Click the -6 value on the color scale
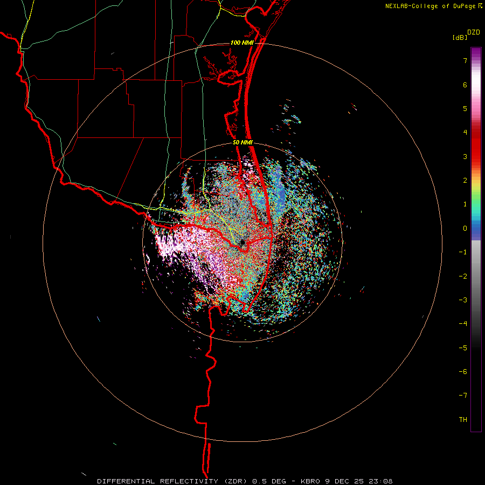This screenshot has height=485, width=485. 463,372
